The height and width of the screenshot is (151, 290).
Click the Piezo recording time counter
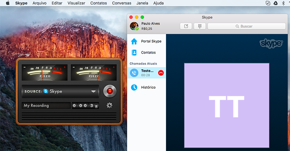pyautogui.click(x=85, y=106)
